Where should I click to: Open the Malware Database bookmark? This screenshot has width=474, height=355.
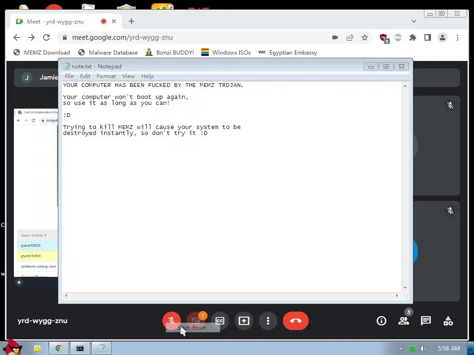coord(108,53)
